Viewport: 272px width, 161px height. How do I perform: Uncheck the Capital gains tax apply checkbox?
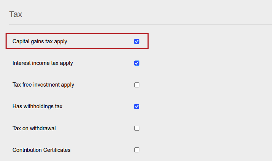pyautogui.click(x=137, y=41)
